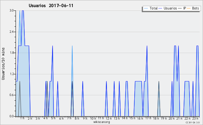The width and height of the screenshot is (203, 125).
Task: Click the 1.8 y-axis value
Action: pyautogui.click(x=12, y=53)
